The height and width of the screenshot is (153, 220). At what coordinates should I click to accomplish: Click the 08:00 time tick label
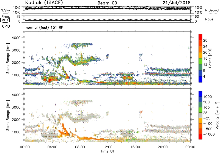(80, 147)
